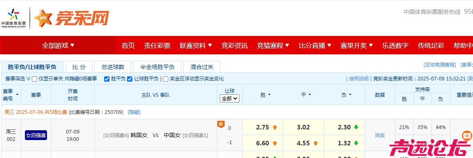Open the 胜 column sort dropdown
Image resolution: width=473 pixels, height=158 pixels.
point(269,95)
